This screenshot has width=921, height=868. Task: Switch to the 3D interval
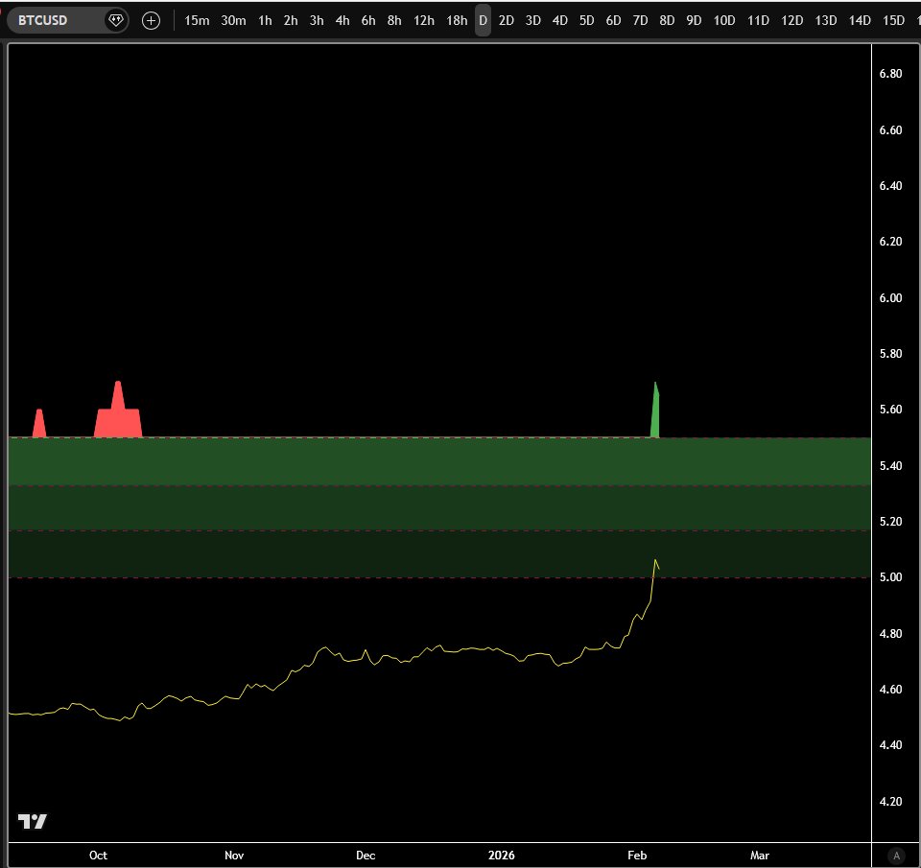tap(532, 20)
